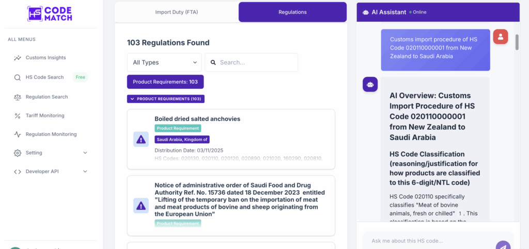Click the warning icon beside Boiled dried salted anchovies
529x249 pixels.
141,139
